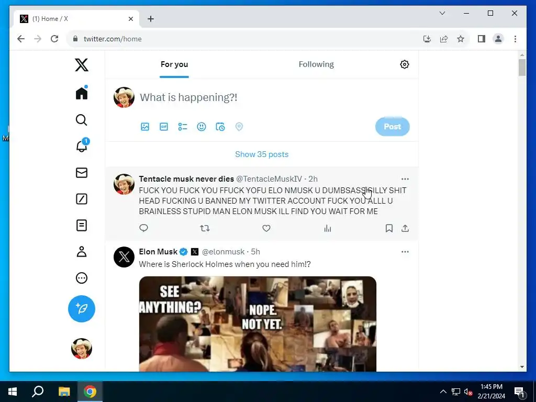536x402 pixels.
Task: Open Elon Musk profile name link
Action: point(158,252)
